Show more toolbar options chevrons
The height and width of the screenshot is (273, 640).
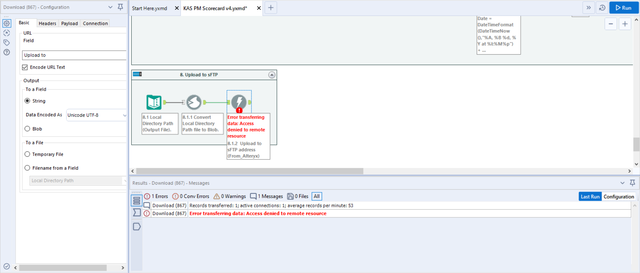pyautogui.click(x=589, y=8)
